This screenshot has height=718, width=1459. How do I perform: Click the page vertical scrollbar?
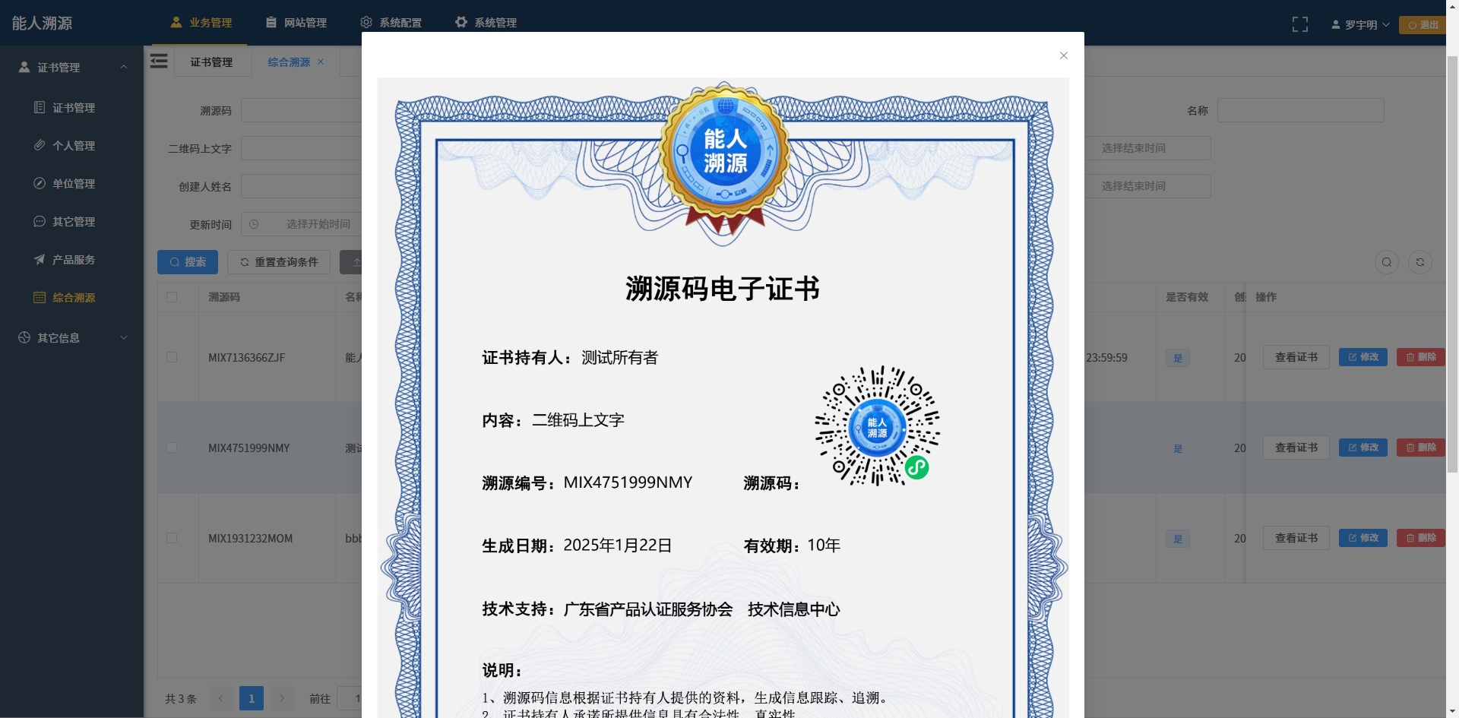pyautogui.click(x=1452, y=266)
